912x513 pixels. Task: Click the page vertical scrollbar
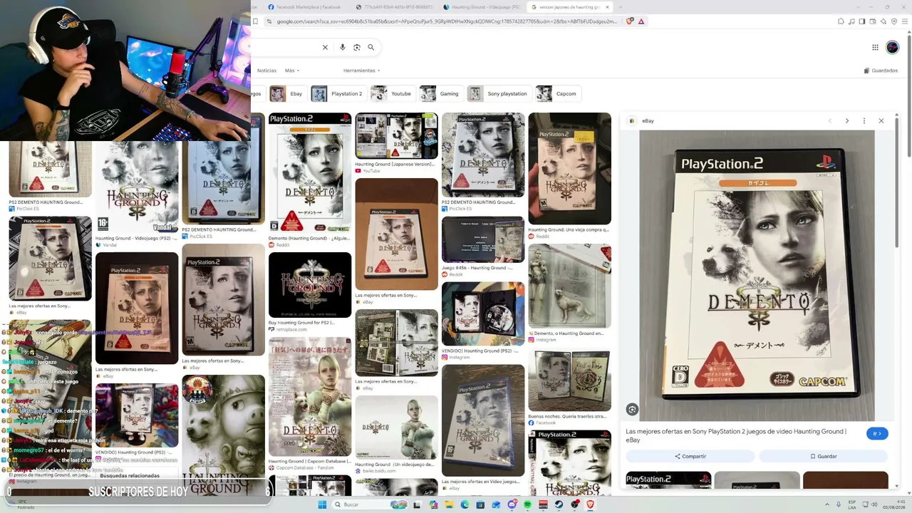point(909,142)
